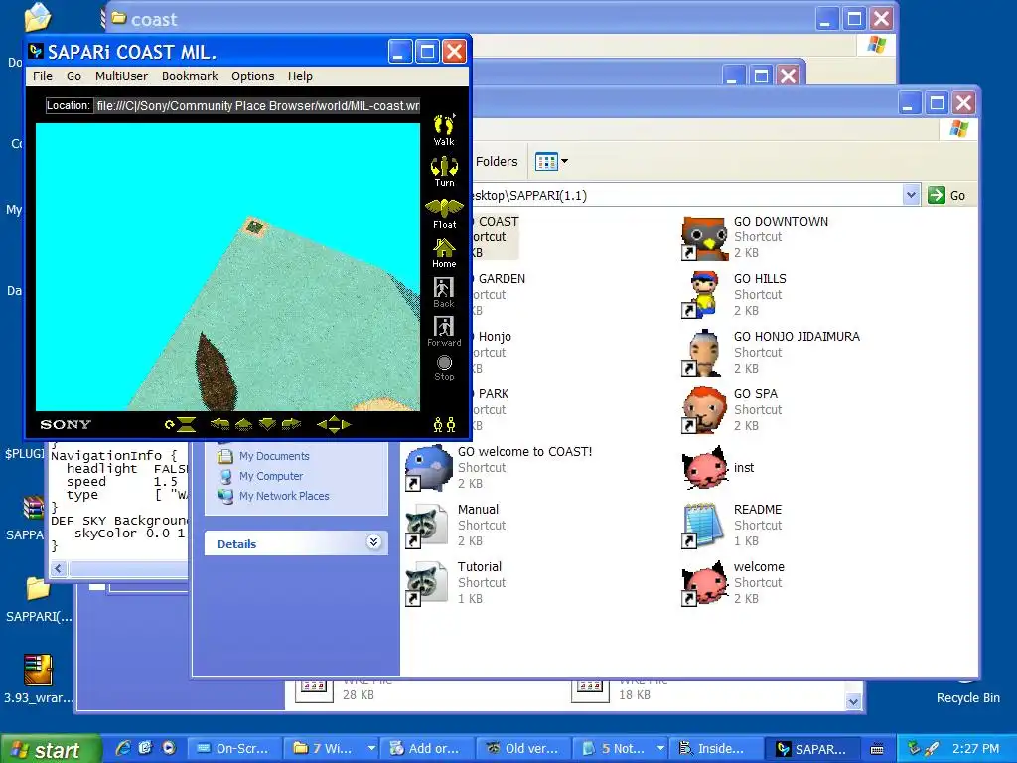This screenshot has height=763, width=1017.
Task: Select the Turn navigation mode
Action: point(444,171)
